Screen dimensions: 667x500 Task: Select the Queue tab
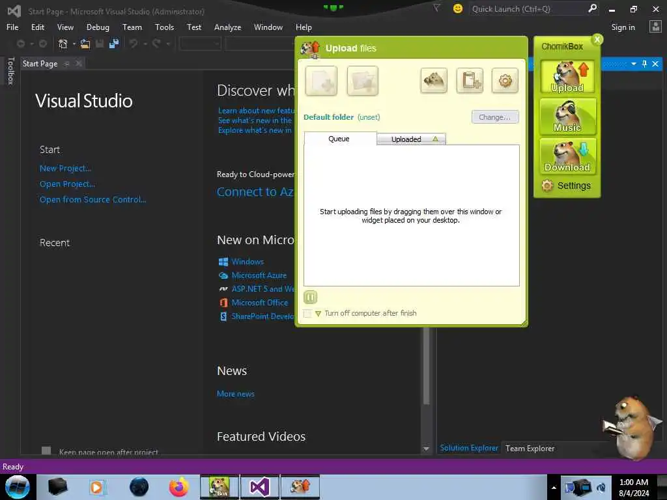point(340,139)
